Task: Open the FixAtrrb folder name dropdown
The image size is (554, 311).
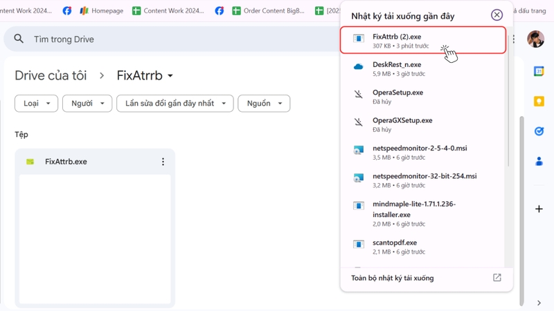Action: point(145,75)
